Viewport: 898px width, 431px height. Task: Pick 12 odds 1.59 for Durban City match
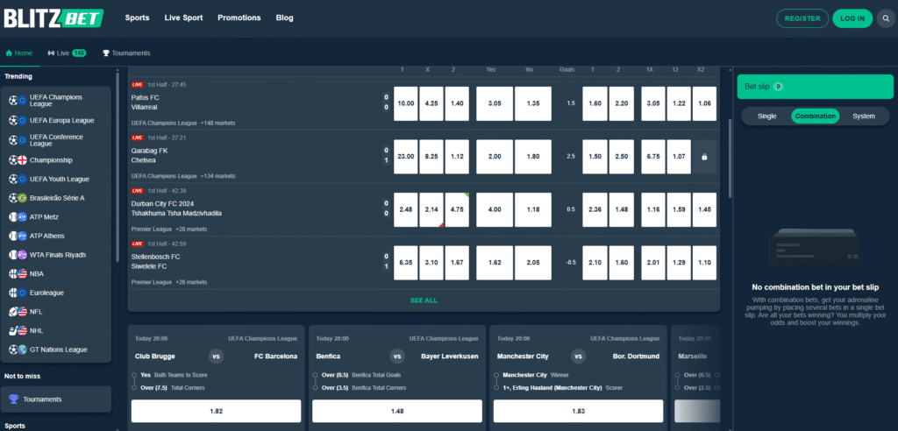(680, 209)
